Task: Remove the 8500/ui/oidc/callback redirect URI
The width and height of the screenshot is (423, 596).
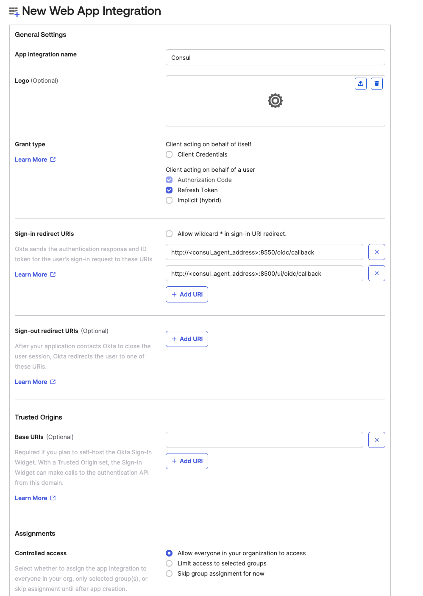Action: pos(376,273)
